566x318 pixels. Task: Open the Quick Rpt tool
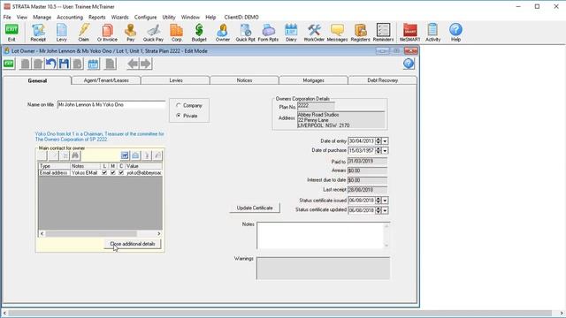point(246,33)
